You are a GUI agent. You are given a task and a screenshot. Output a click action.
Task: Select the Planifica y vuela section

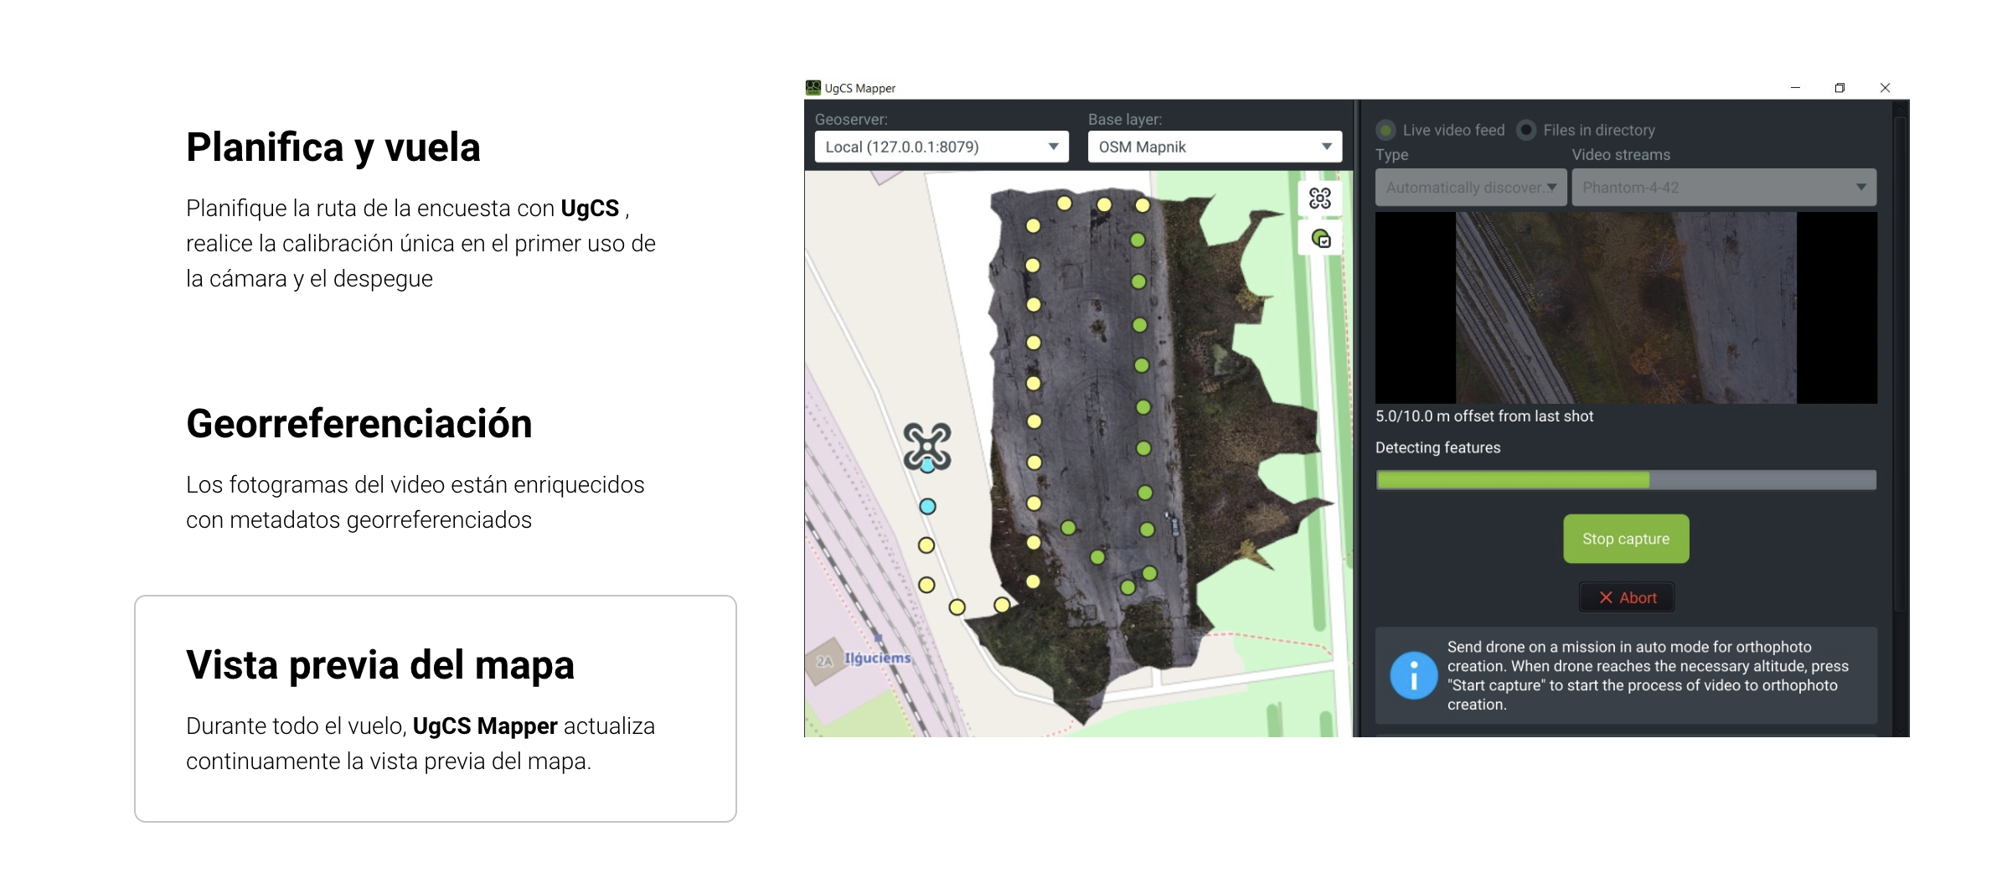(x=421, y=209)
